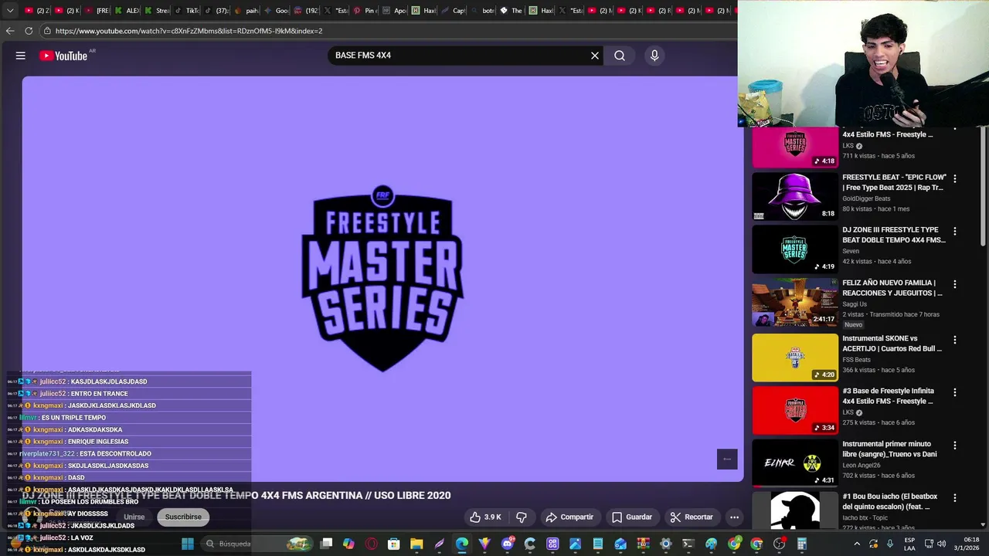Switch to Microsoft Edge in the taskbar
Screen dimensions: 989x556
coord(462,544)
